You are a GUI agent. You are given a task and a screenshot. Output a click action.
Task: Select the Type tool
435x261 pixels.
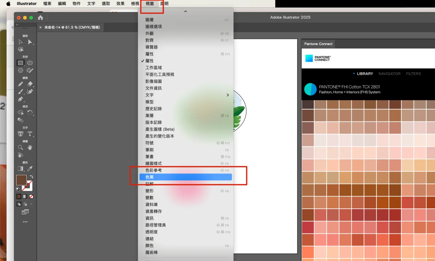point(30,134)
